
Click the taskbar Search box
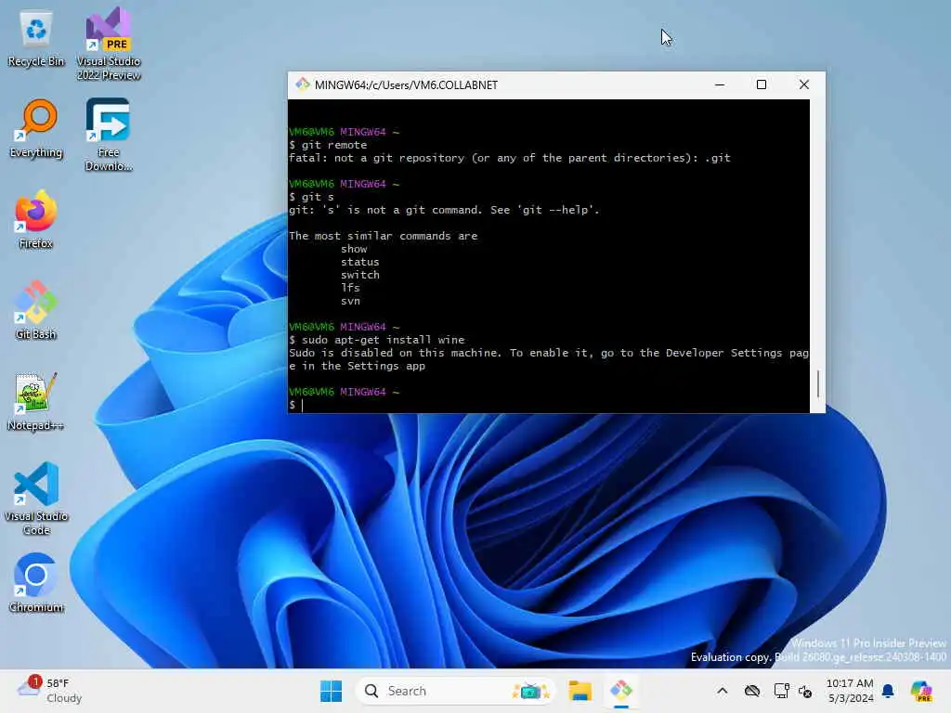pyautogui.click(x=455, y=691)
